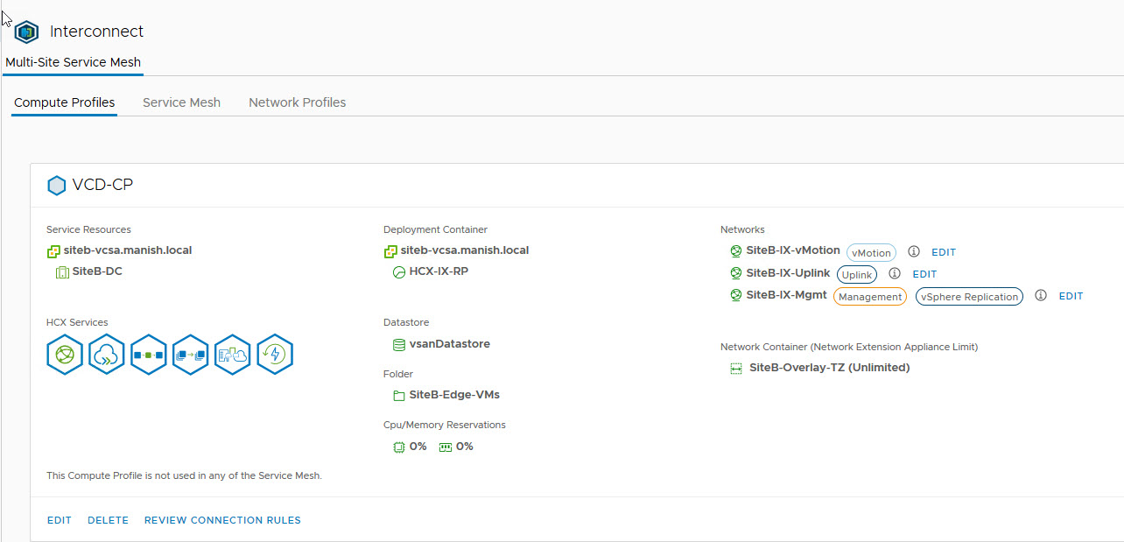Click info icon beside Uplink tag
This screenshot has height=542, width=1124.
click(x=895, y=274)
